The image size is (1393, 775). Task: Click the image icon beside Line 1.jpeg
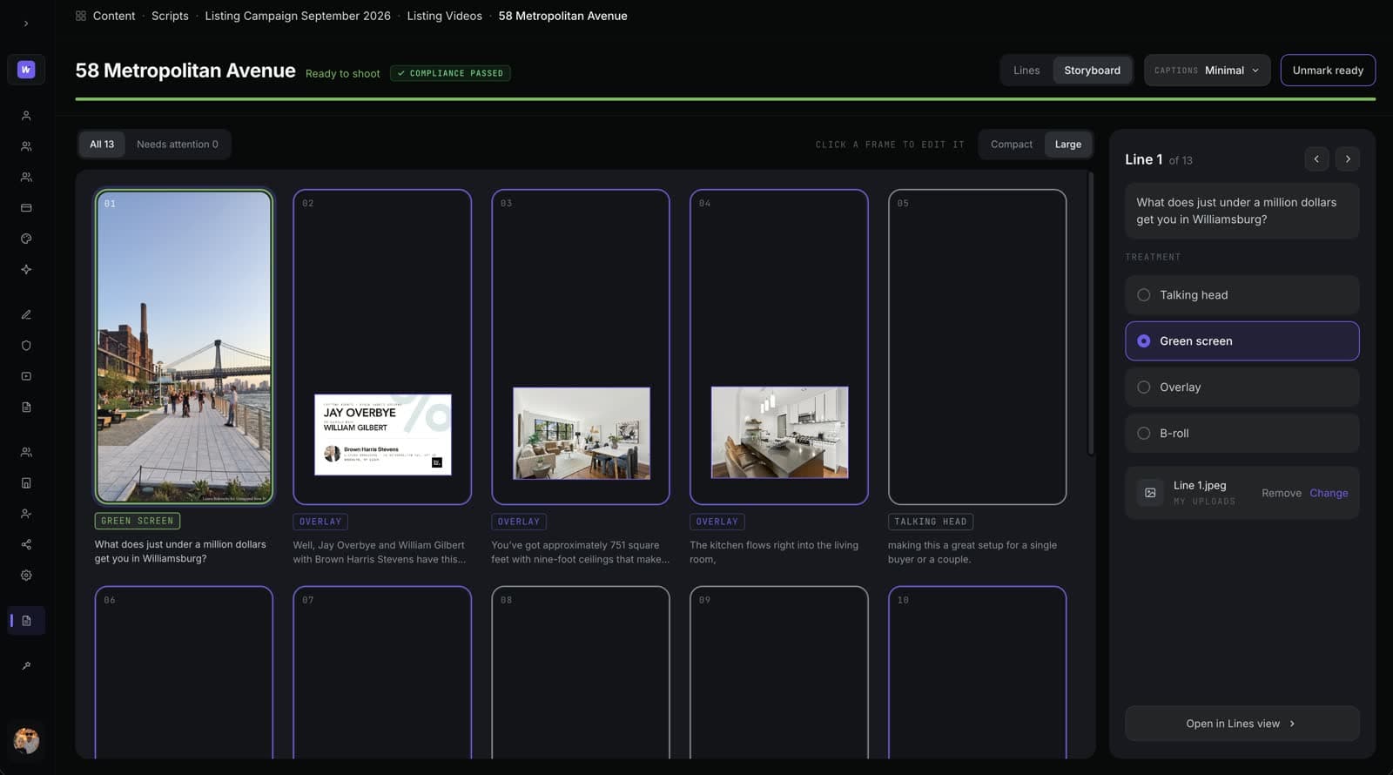tap(1150, 493)
